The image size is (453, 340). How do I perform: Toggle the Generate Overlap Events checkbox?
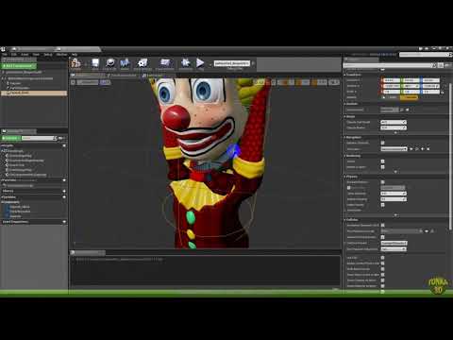(x=383, y=237)
